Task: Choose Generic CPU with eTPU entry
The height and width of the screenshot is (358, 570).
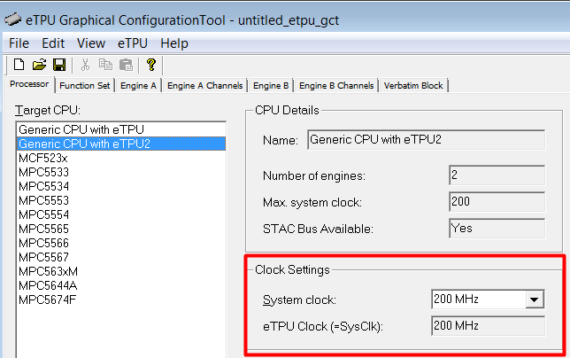Action: tap(81, 129)
